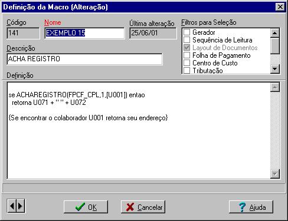Image resolution: width=288 pixels, height=221 pixels.
Task: Enable the Folha de Pagamento filter
Action: tap(186, 55)
